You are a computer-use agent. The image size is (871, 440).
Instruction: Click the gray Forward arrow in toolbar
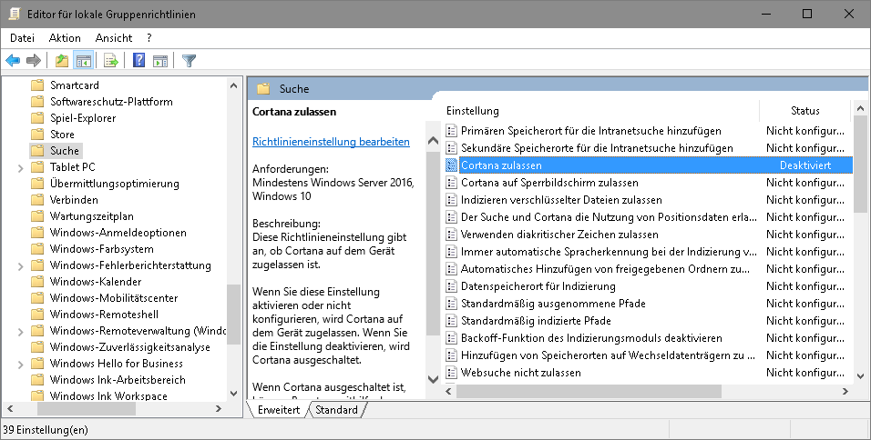(34, 61)
